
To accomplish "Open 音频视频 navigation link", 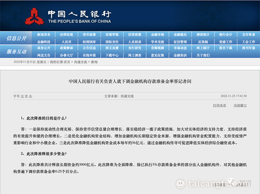I will pyautogui.click(x=157, y=48).
